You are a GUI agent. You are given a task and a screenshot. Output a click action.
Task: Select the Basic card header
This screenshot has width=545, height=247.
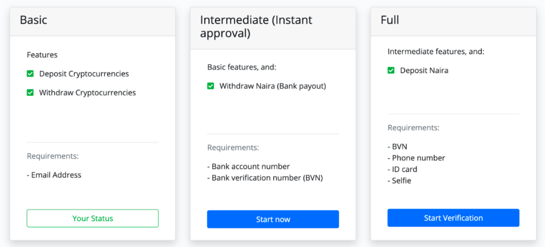(x=34, y=20)
